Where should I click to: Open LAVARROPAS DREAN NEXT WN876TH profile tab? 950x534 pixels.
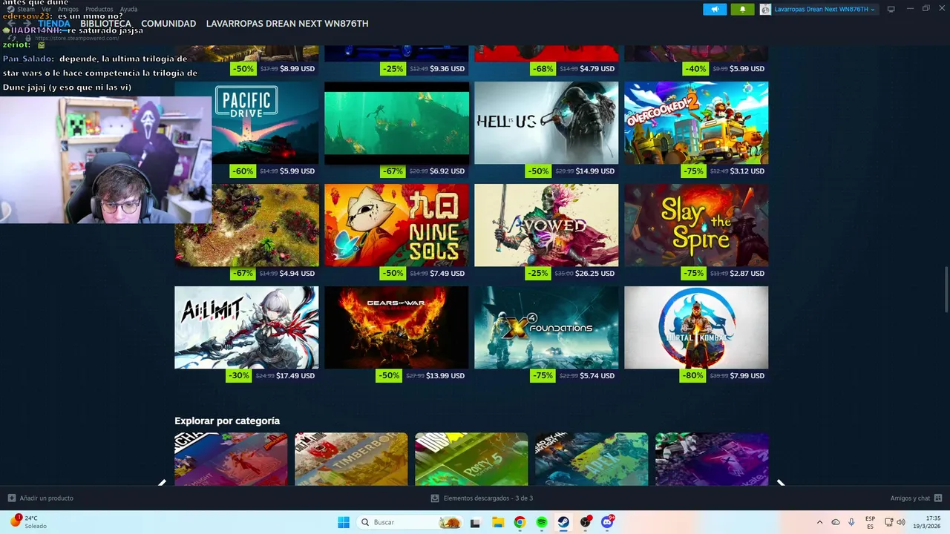click(x=287, y=24)
